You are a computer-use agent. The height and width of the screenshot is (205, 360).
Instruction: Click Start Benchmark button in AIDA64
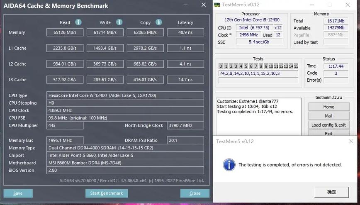107,193
